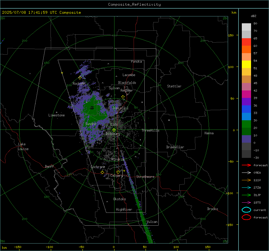Click the Drumheller town label

point(175,147)
